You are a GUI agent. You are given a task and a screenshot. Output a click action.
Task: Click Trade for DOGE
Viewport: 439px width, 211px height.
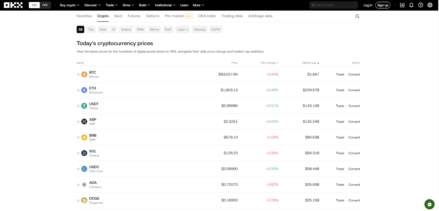point(340,200)
